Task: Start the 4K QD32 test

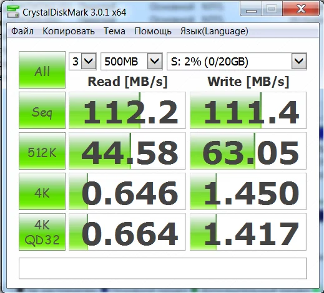Action: [x=42, y=232]
